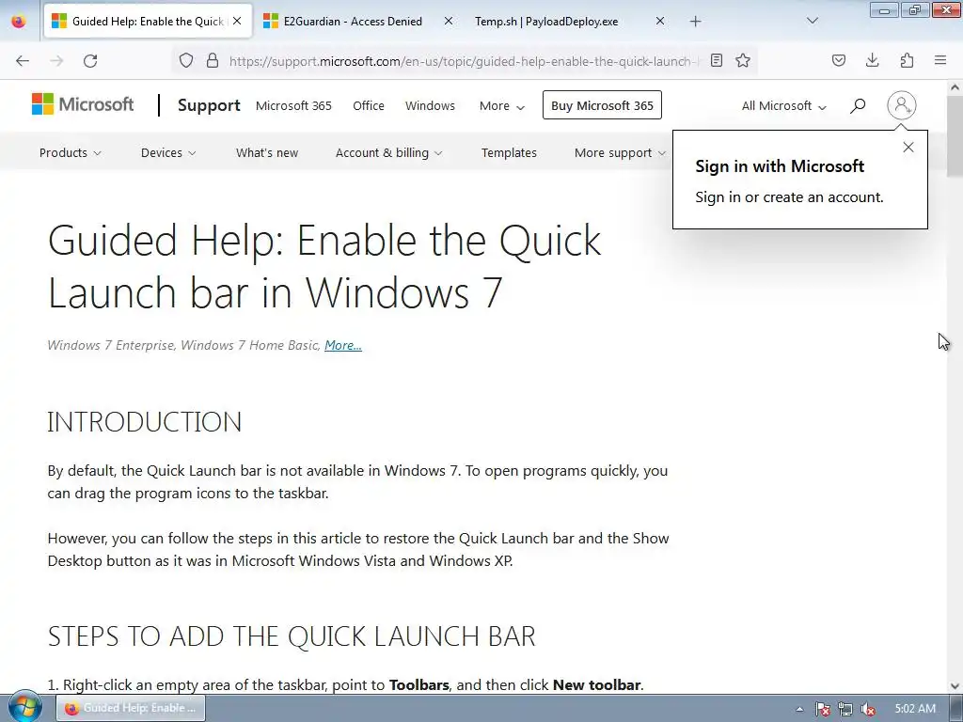The width and height of the screenshot is (963, 722).
Task: Go back to the previous page
Action: click(x=23, y=61)
